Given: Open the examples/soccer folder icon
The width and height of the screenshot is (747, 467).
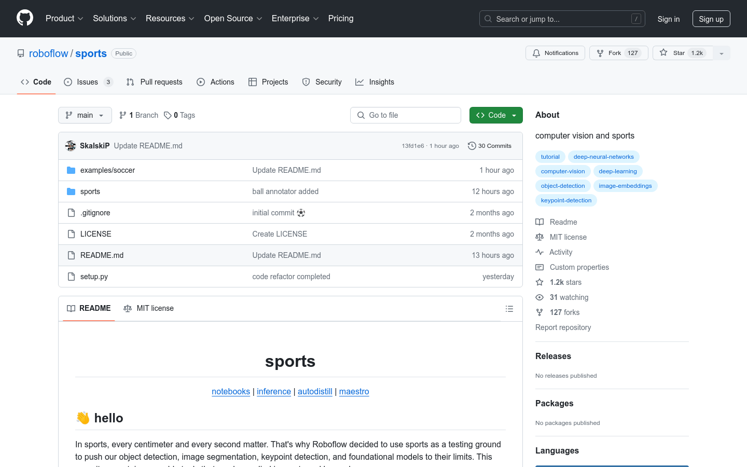Looking at the screenshot, I should [x=71, y=170].
